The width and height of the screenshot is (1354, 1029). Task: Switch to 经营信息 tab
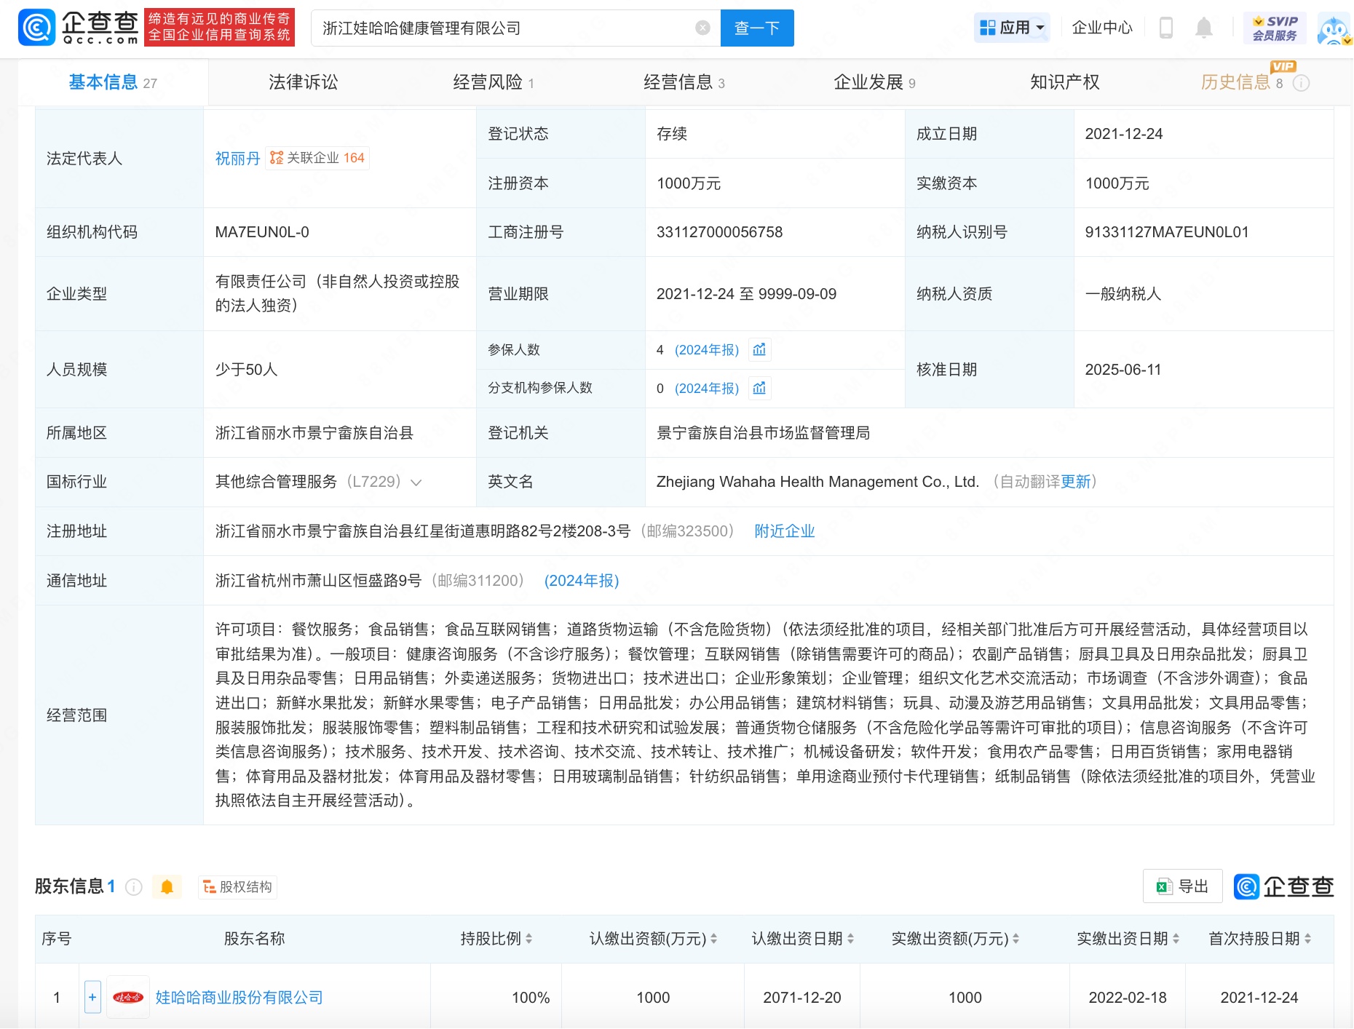click(x=684, y=82)
